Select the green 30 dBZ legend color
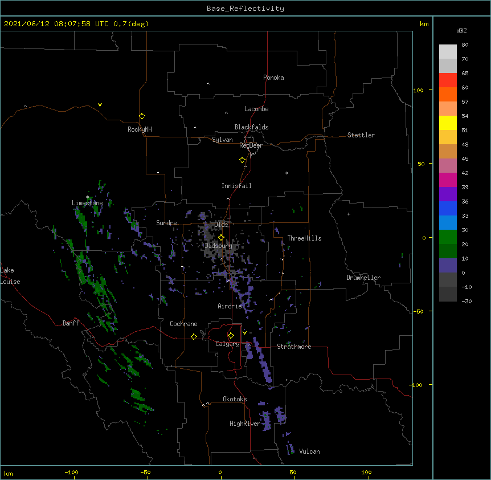The width and height of the screenshot is (491, 480). [x=448, y=237]
